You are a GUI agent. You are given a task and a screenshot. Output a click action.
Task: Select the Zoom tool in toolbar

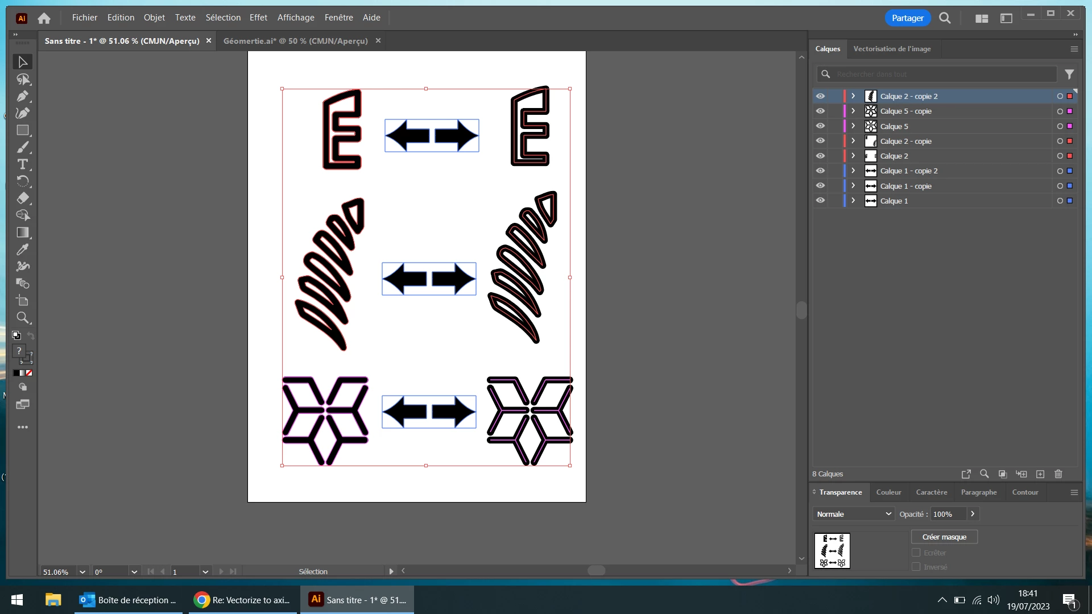[22, 318]
